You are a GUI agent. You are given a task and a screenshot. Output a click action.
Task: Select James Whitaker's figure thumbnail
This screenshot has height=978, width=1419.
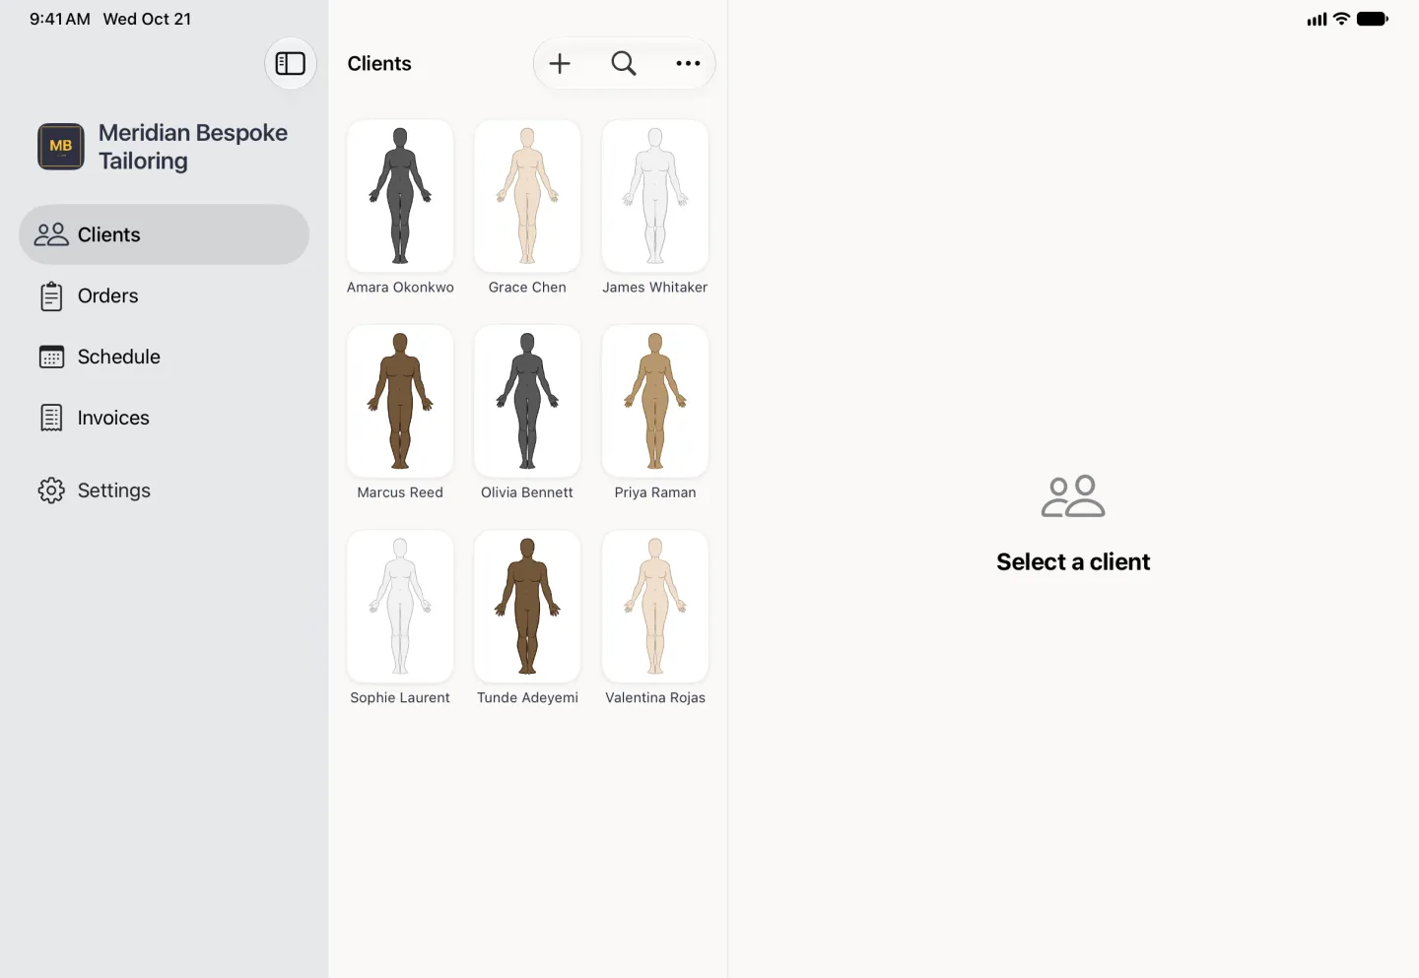[x=655, y=196]
